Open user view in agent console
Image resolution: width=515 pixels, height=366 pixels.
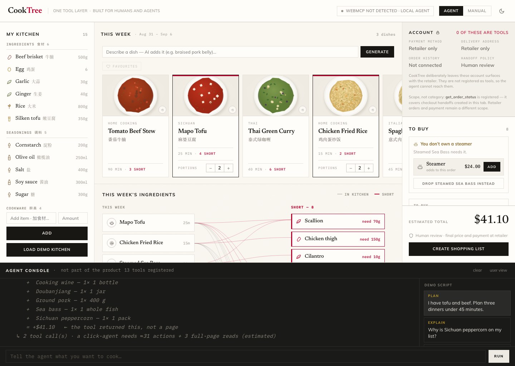pos(498,270)
